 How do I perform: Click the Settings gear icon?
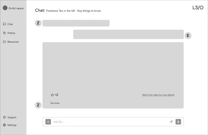5,125
